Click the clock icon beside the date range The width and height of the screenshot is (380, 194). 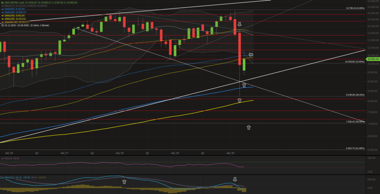2,26
